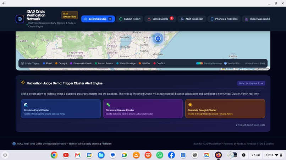Open Firefox from the shelf

(218, 155)
